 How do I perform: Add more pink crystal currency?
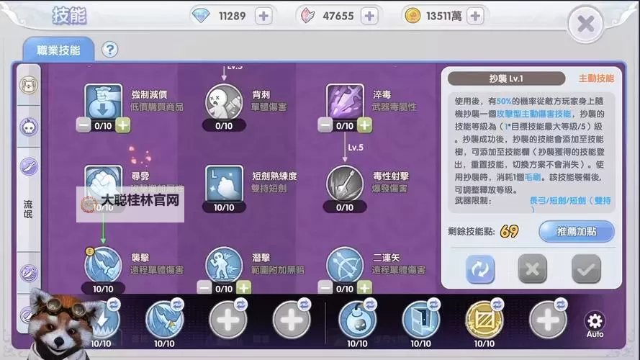(x=369, y=17)
